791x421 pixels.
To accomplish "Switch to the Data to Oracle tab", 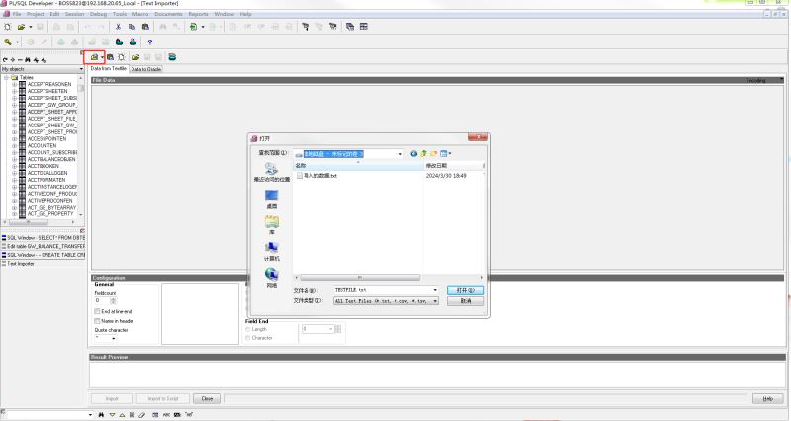I will pyautogui.click(x=145, y=69).
